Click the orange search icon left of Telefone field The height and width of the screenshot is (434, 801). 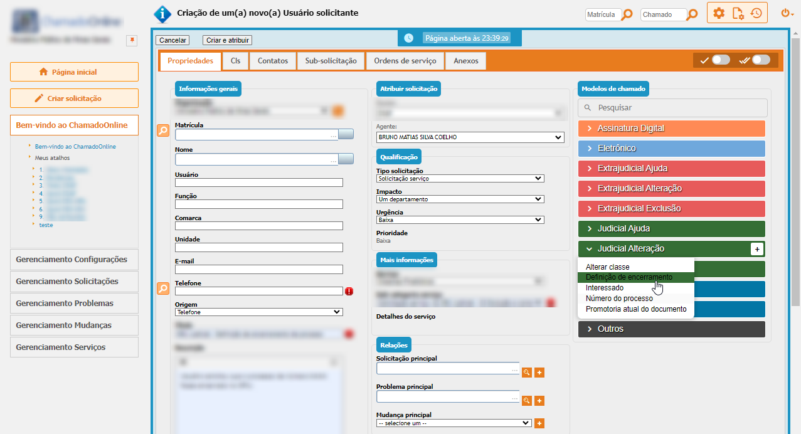162,288
